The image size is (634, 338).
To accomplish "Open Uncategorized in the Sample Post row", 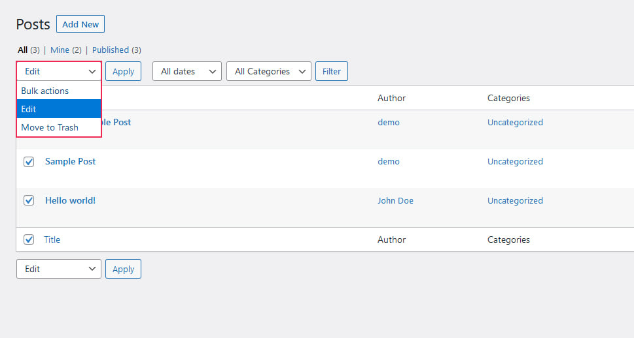I will 515,161.
